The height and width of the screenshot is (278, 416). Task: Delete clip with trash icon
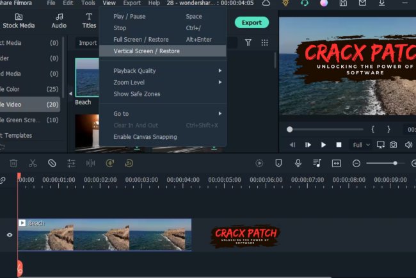pos(13,163)
